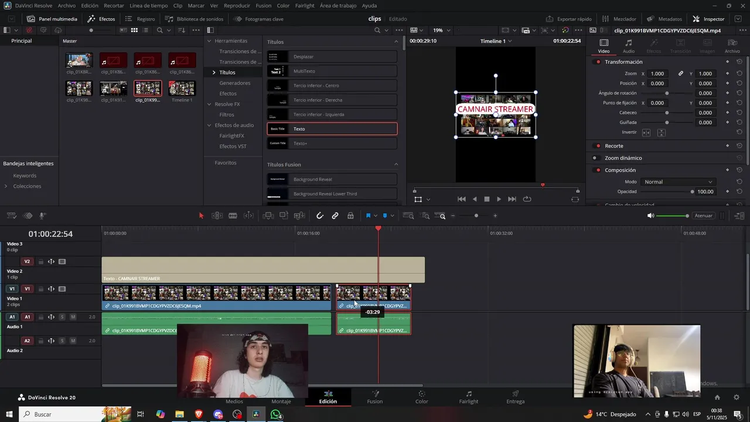Screen dimensions: 750x422
Task: Collapse the Títulos Fusion list header
Action: (x=396, y=165)
